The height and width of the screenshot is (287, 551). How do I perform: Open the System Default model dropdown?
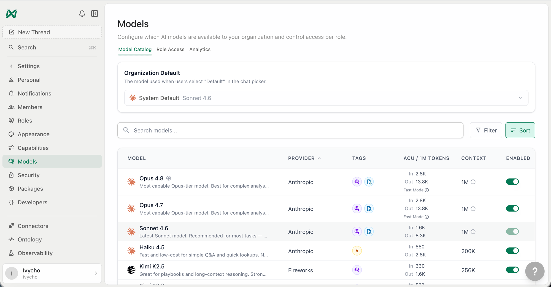[x=326, y=98]
